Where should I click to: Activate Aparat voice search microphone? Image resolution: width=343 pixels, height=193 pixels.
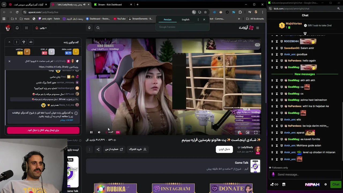pos(89,28)
